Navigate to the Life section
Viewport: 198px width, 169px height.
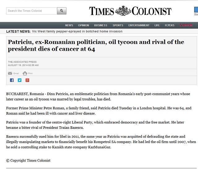pyautogui.click(x=157, y=25)
